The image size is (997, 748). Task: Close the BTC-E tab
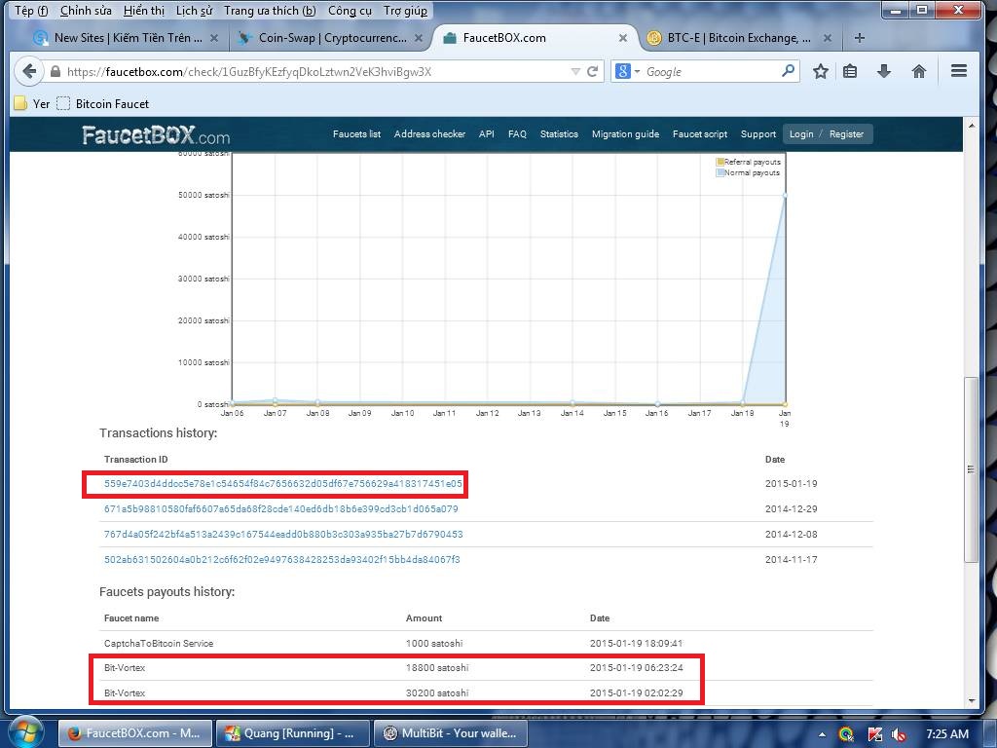coord(828,38)
